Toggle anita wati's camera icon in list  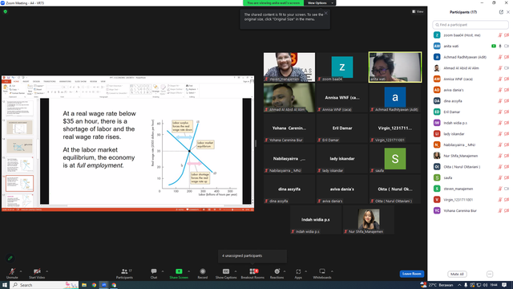tap(507, 47)
